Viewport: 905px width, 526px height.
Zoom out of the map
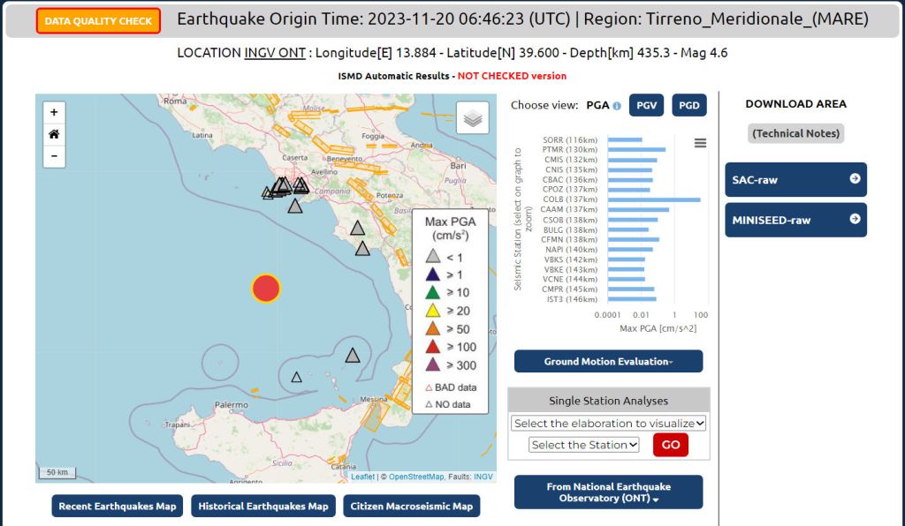[54, 156]
